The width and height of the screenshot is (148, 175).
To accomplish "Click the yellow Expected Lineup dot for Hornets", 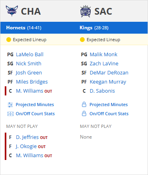I will pos(9,40).
